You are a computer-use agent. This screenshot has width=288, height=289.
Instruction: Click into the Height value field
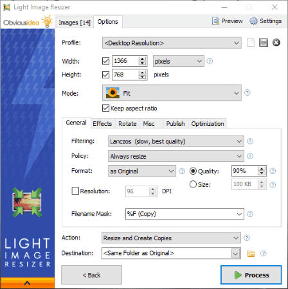(125, 74)
